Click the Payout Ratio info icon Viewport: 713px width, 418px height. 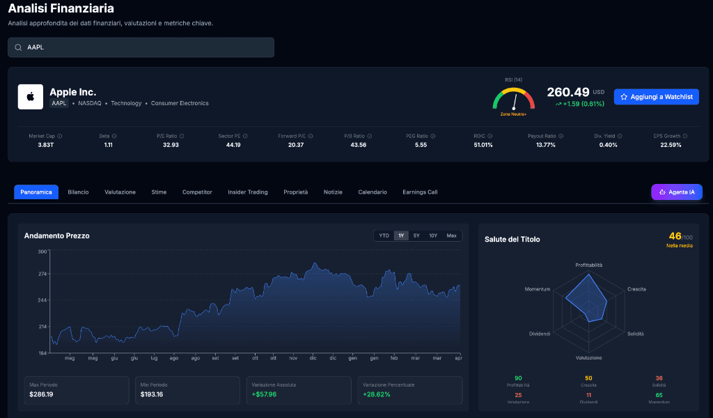tap(561, 137)
